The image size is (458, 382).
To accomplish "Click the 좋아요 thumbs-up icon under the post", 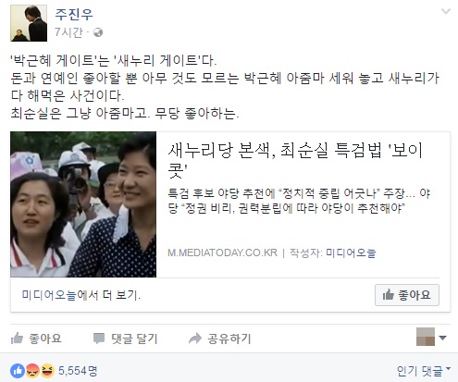I will click(17, 339).
